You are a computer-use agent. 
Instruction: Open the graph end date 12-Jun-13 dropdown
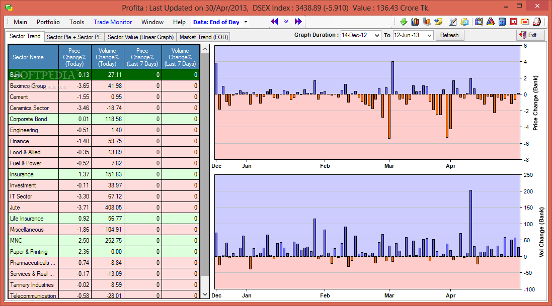point(429,35)
